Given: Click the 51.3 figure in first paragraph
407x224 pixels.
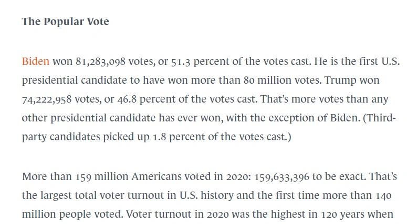Looking at the screenshot, I should (x=181, y=62).
